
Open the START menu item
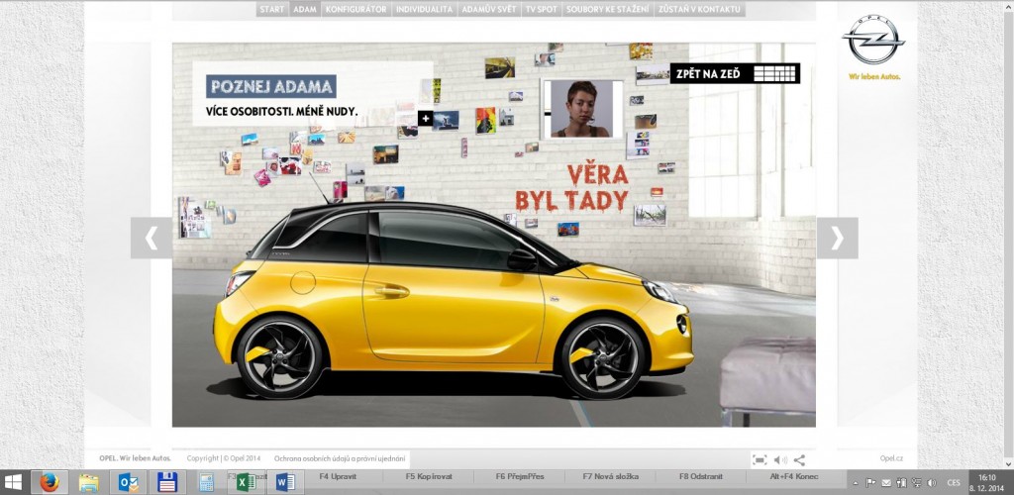(271, 9)
